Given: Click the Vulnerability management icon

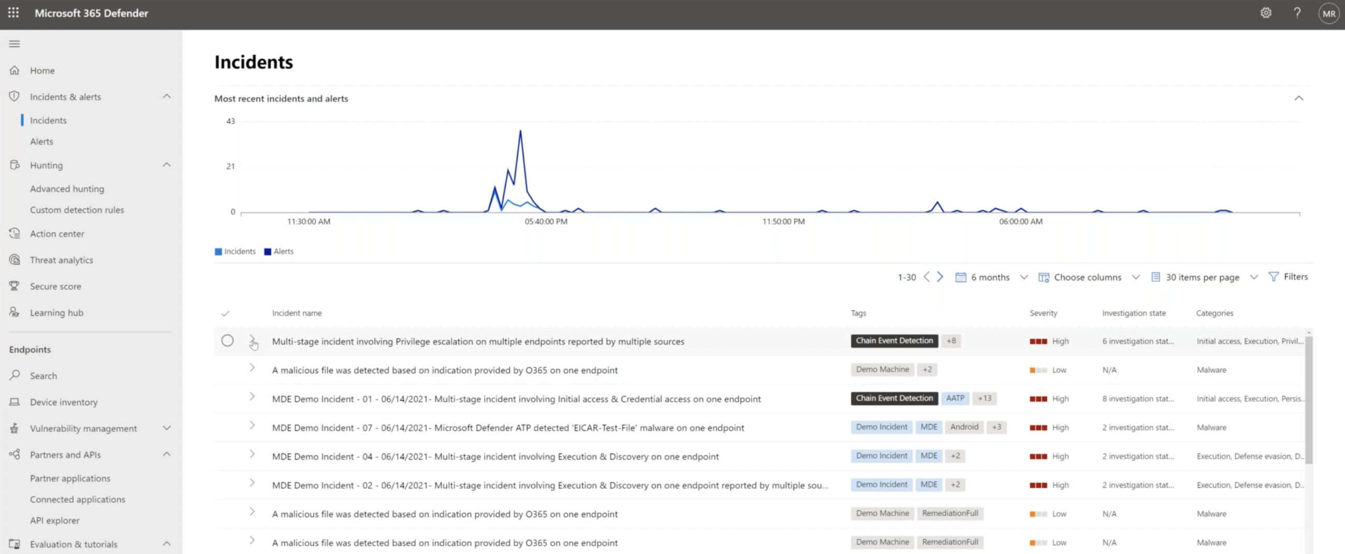Looking at the screenshot, I should coord(14,428).
